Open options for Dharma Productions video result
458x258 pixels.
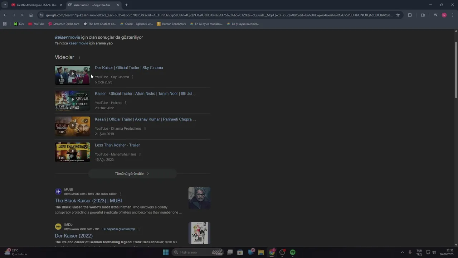coord(145,129)
